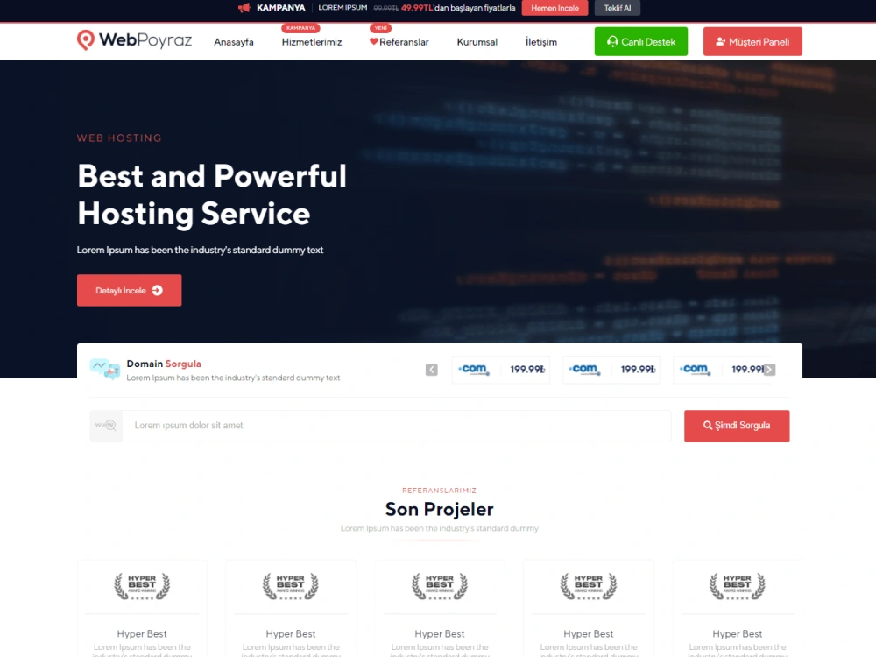Screen dimensions: 876x657
Task: Click the third .com 199.99 price card
Action: click(722, 370)
